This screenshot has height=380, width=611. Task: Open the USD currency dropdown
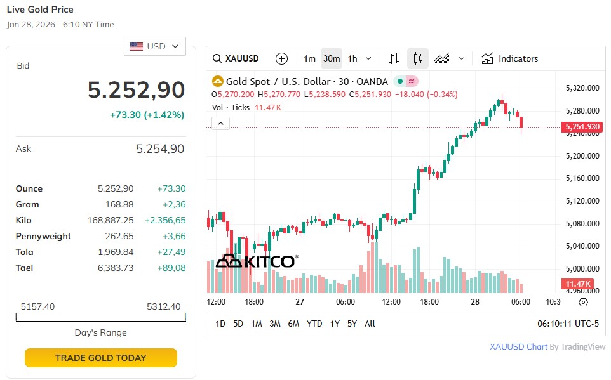click(155, 46)
